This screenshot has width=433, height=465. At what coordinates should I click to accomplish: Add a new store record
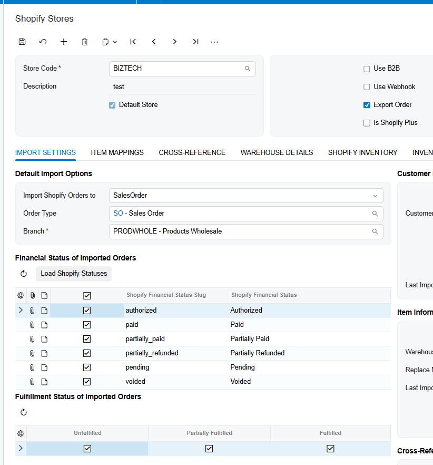[64, 42]
